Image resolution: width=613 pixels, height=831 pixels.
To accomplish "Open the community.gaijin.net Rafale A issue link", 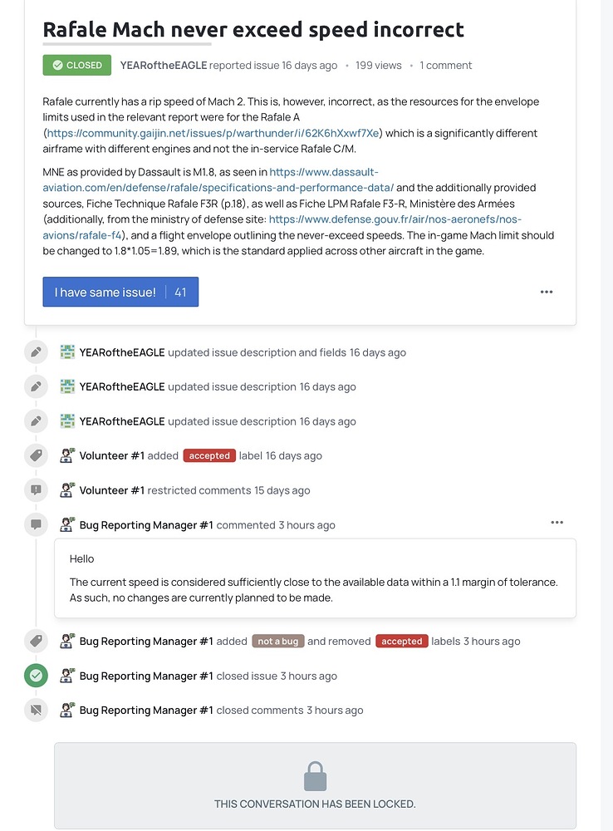I will click(x=213, y=133).
